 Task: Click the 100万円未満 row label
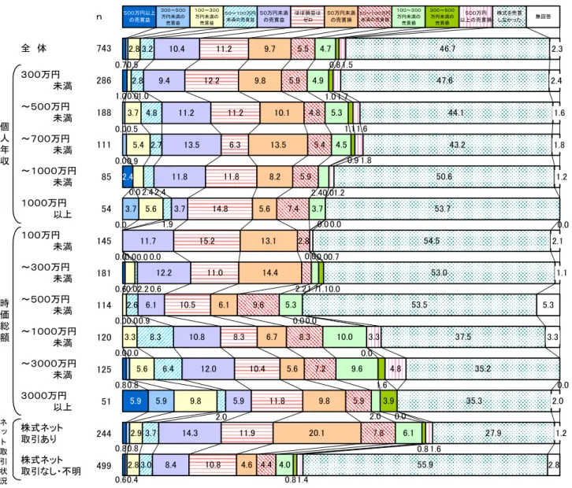(46, 241)
